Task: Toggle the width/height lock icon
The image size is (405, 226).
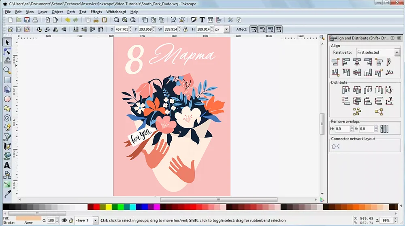Action: pos(185,29)
